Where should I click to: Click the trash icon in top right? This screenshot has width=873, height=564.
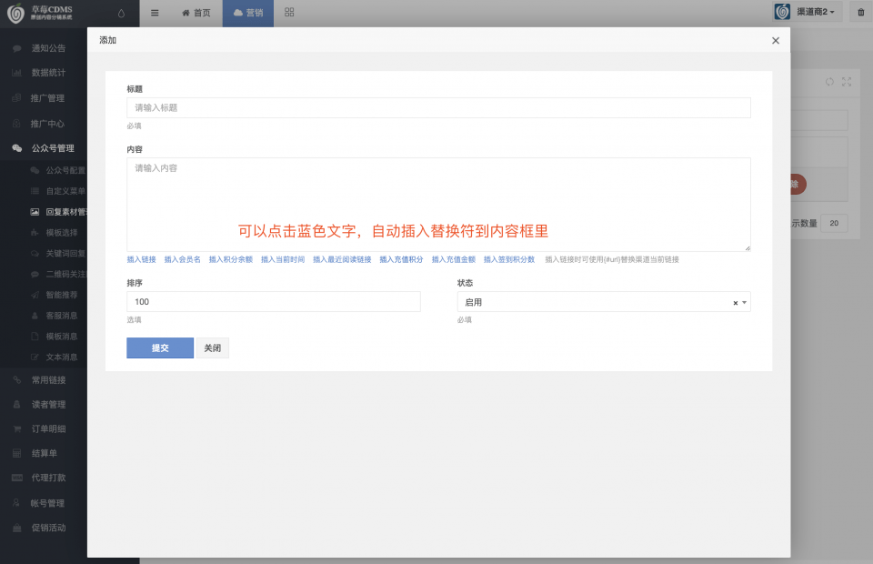[861, 13]
